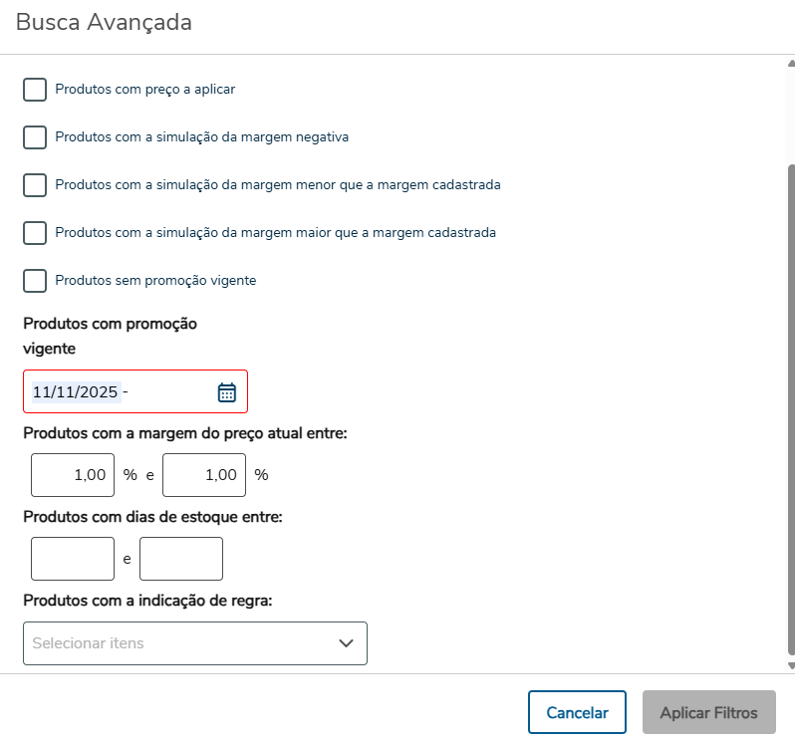
Task: Check "Produtos com a simulação da margem negativa"
Action: click(x=35, y=137)
